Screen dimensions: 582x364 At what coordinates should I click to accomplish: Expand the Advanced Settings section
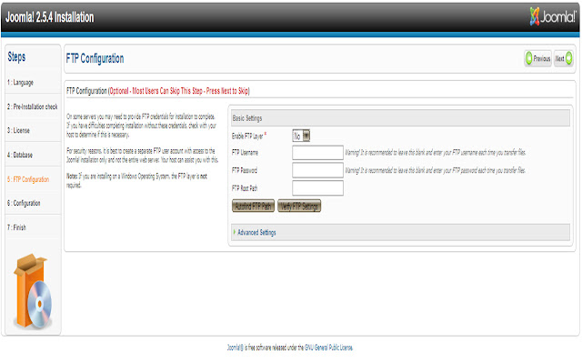tap(400, 233)
